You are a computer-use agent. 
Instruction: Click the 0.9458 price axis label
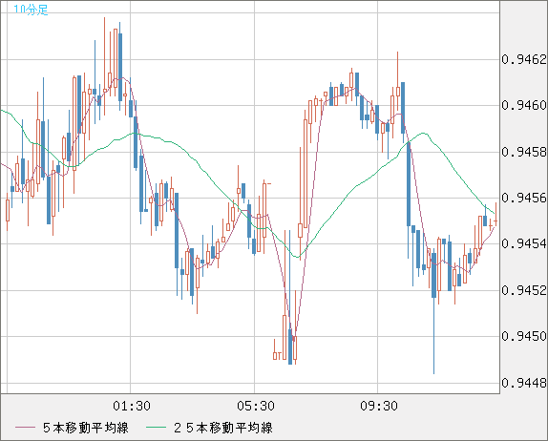pos(524,152)
